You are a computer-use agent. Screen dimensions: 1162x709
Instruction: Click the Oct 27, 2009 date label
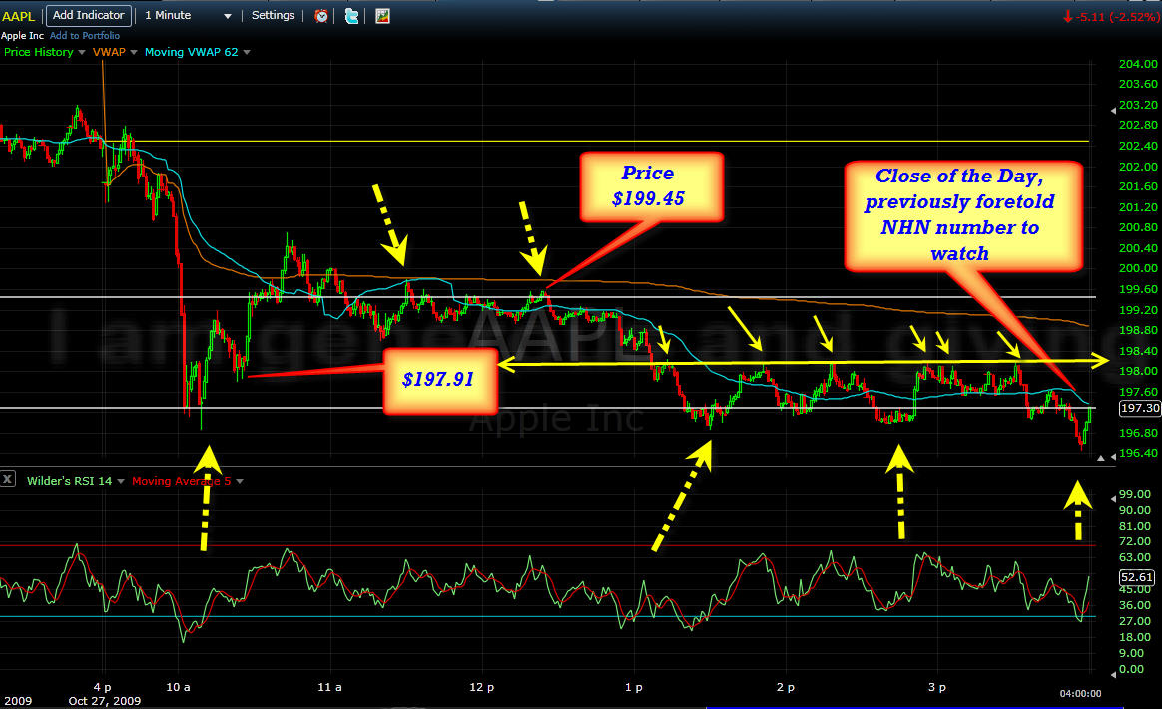105,701
